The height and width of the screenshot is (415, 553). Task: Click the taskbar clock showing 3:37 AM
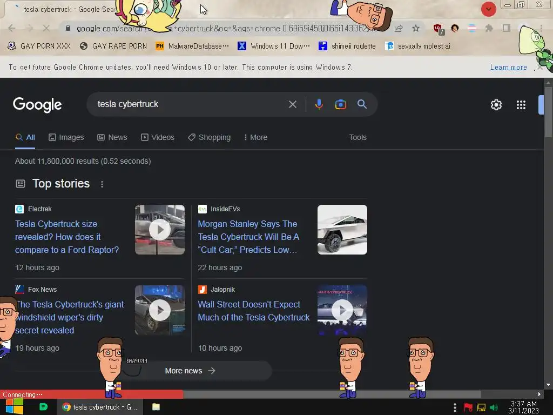point(523,407)
